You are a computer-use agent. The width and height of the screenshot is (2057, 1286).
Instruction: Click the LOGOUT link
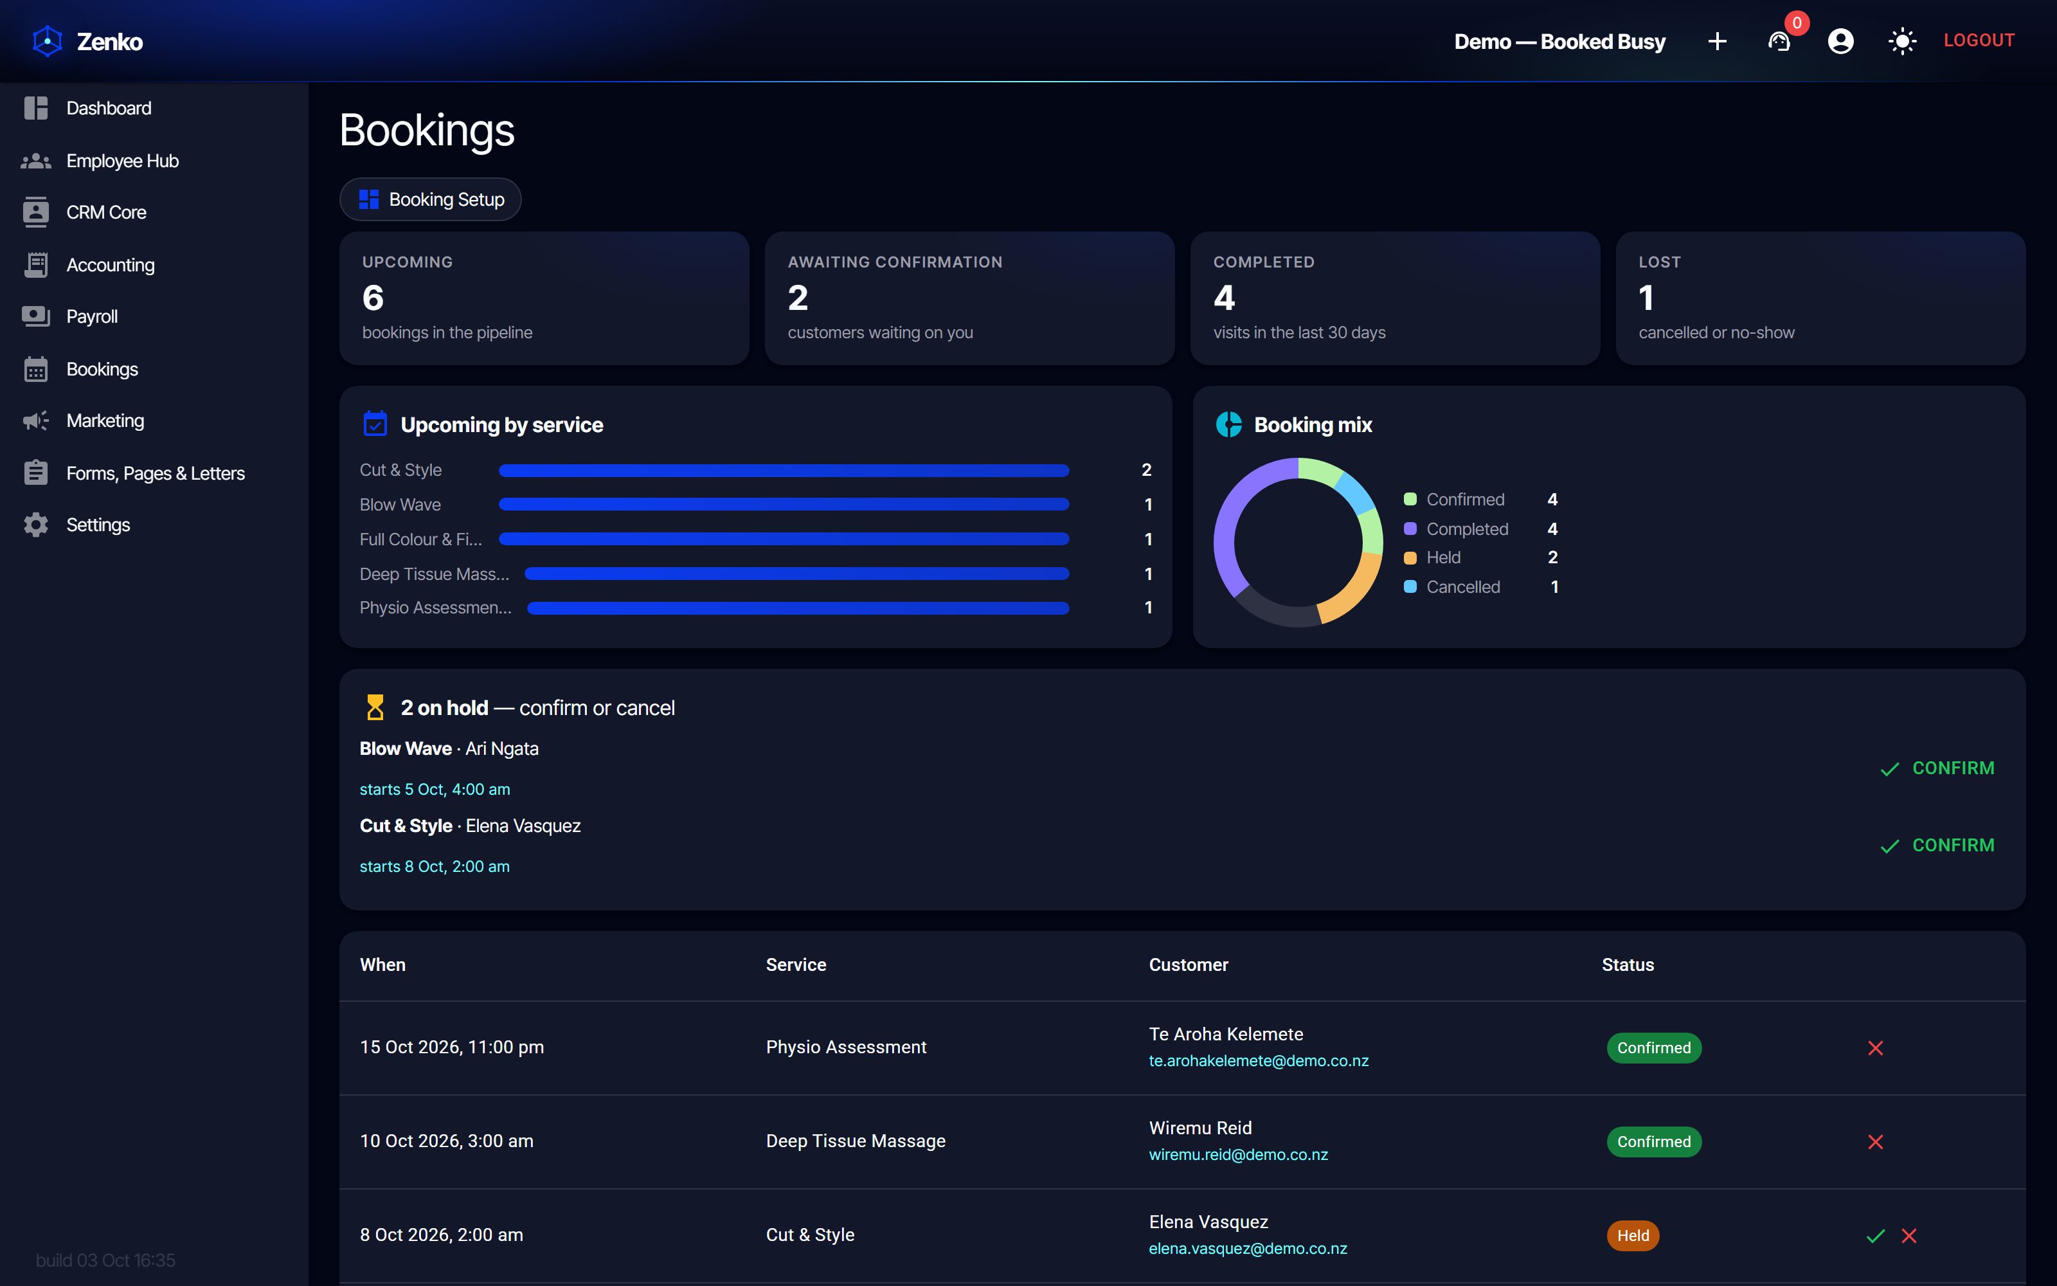(x=1979, y=40)
